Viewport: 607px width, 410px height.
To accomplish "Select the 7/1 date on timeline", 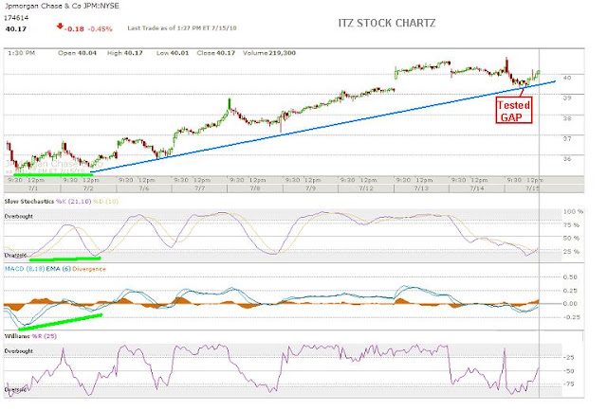I will (33, 188).
